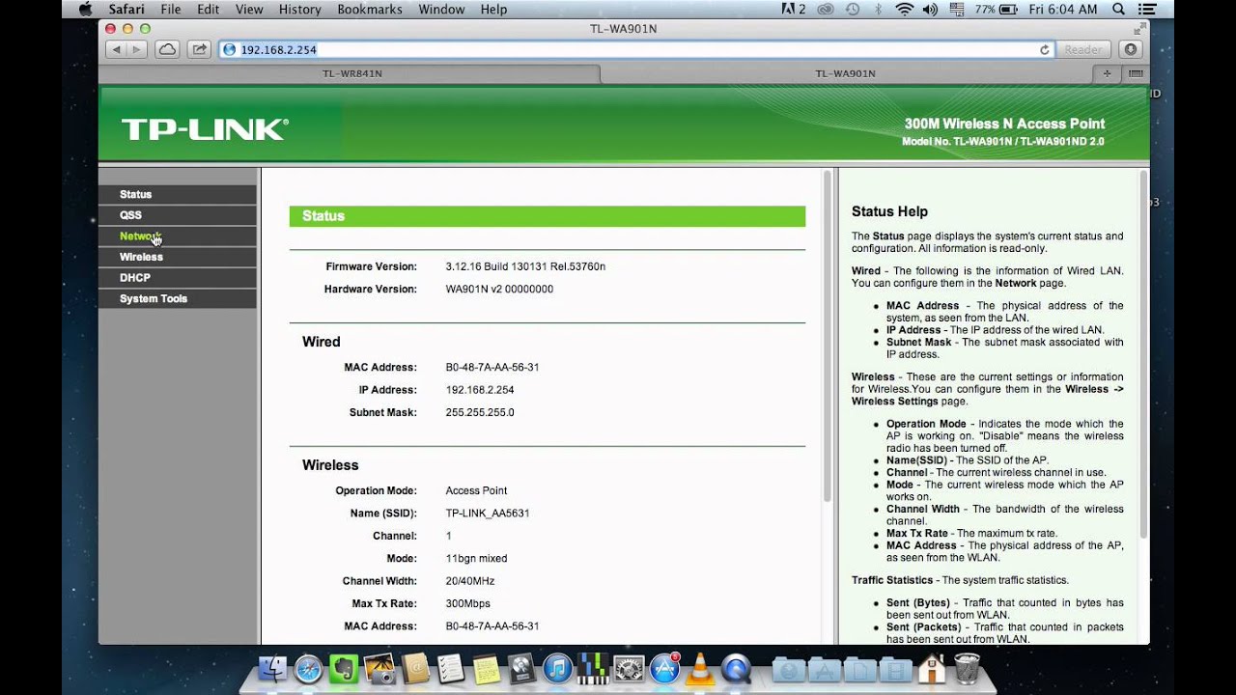The image size is (1236, 695).
Task: Open the piano keyboard app in Dock
Action: pyautogui.click(x=593, y=668)
